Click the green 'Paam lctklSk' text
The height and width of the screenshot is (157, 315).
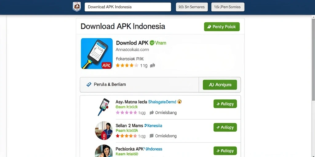pyautogui.click(x=127, y=131)
